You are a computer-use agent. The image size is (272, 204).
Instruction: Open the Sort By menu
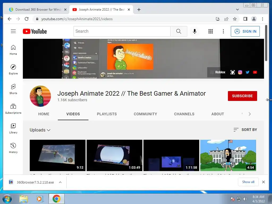[245, 130]
